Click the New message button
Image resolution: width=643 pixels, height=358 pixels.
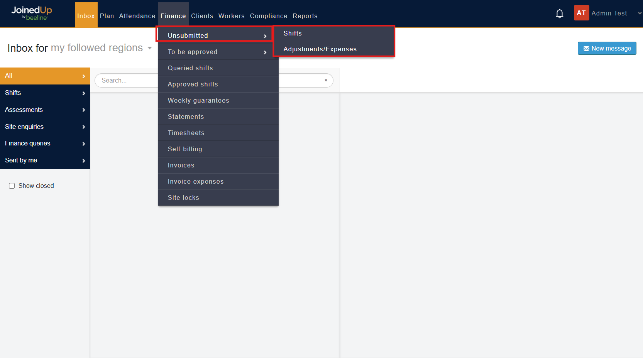point(607,48)
